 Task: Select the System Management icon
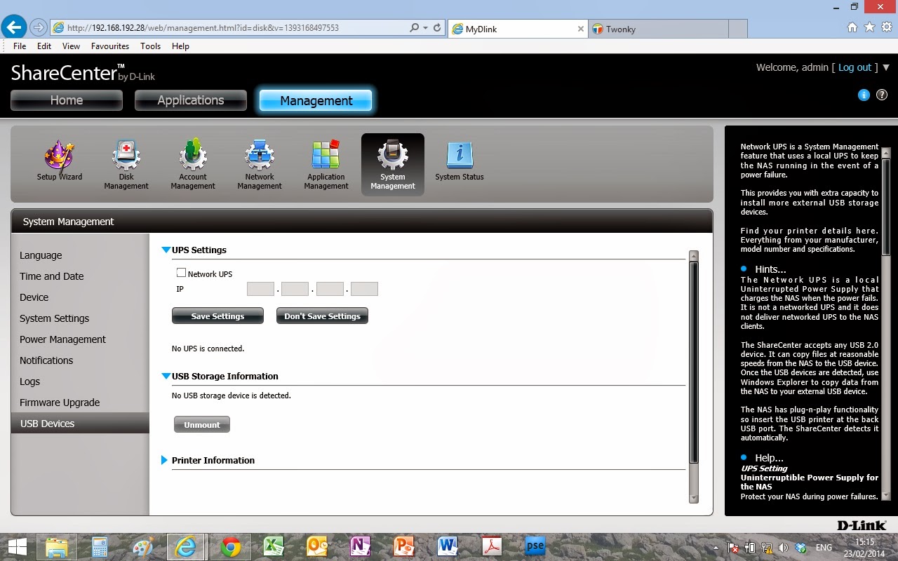point(393,165)
